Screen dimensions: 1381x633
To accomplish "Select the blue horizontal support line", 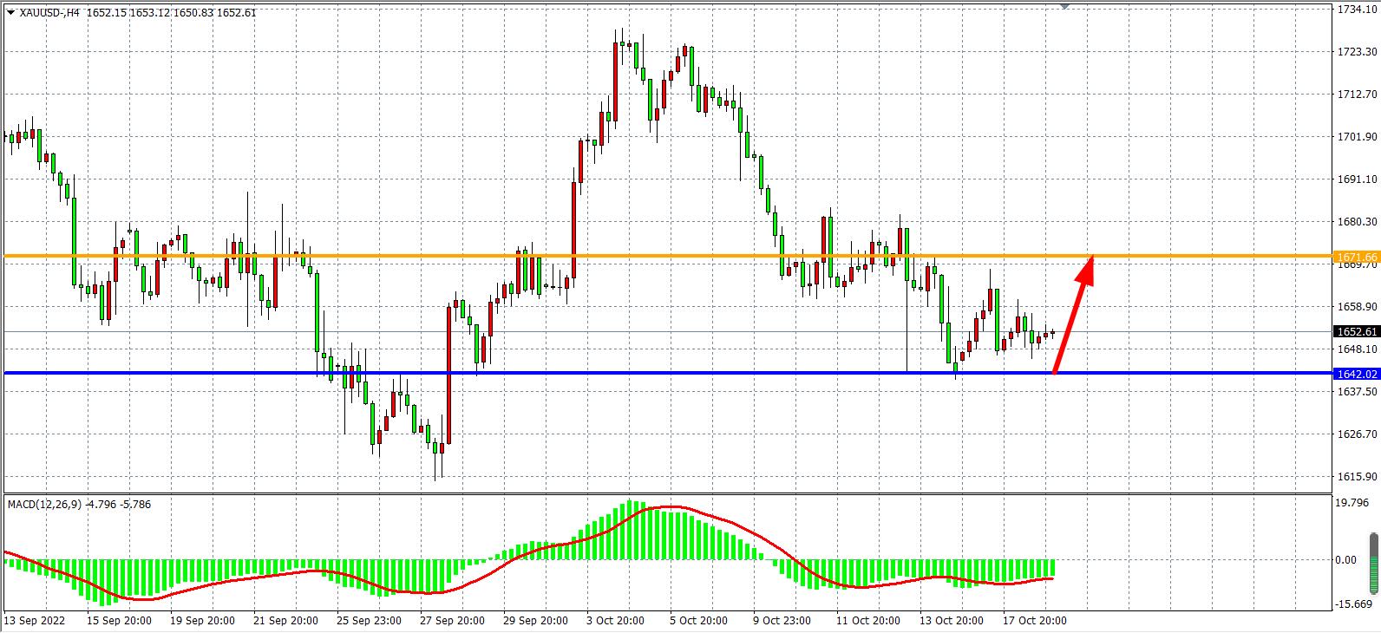I will 607,373.
